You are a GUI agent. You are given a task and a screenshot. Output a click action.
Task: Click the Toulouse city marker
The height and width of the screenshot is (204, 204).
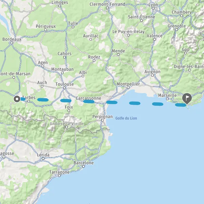[65, 88]
